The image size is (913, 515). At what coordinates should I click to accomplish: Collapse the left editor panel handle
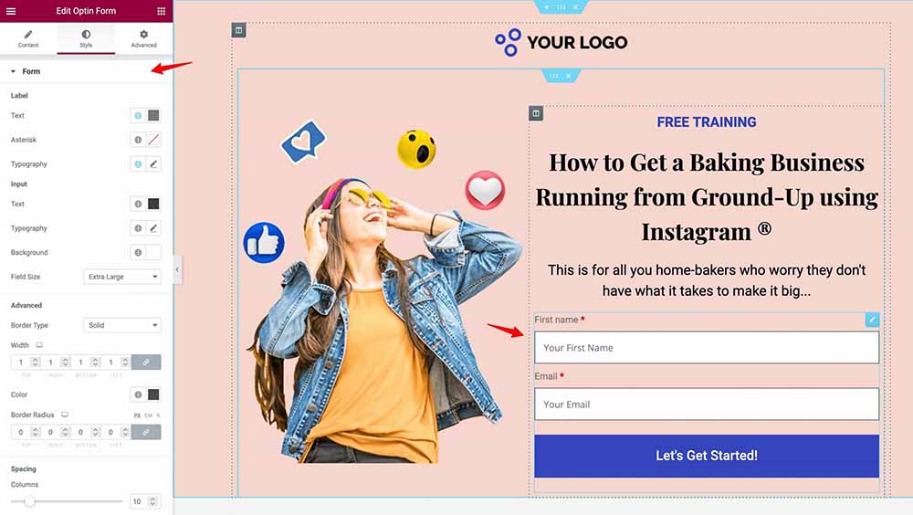[177, 269]
